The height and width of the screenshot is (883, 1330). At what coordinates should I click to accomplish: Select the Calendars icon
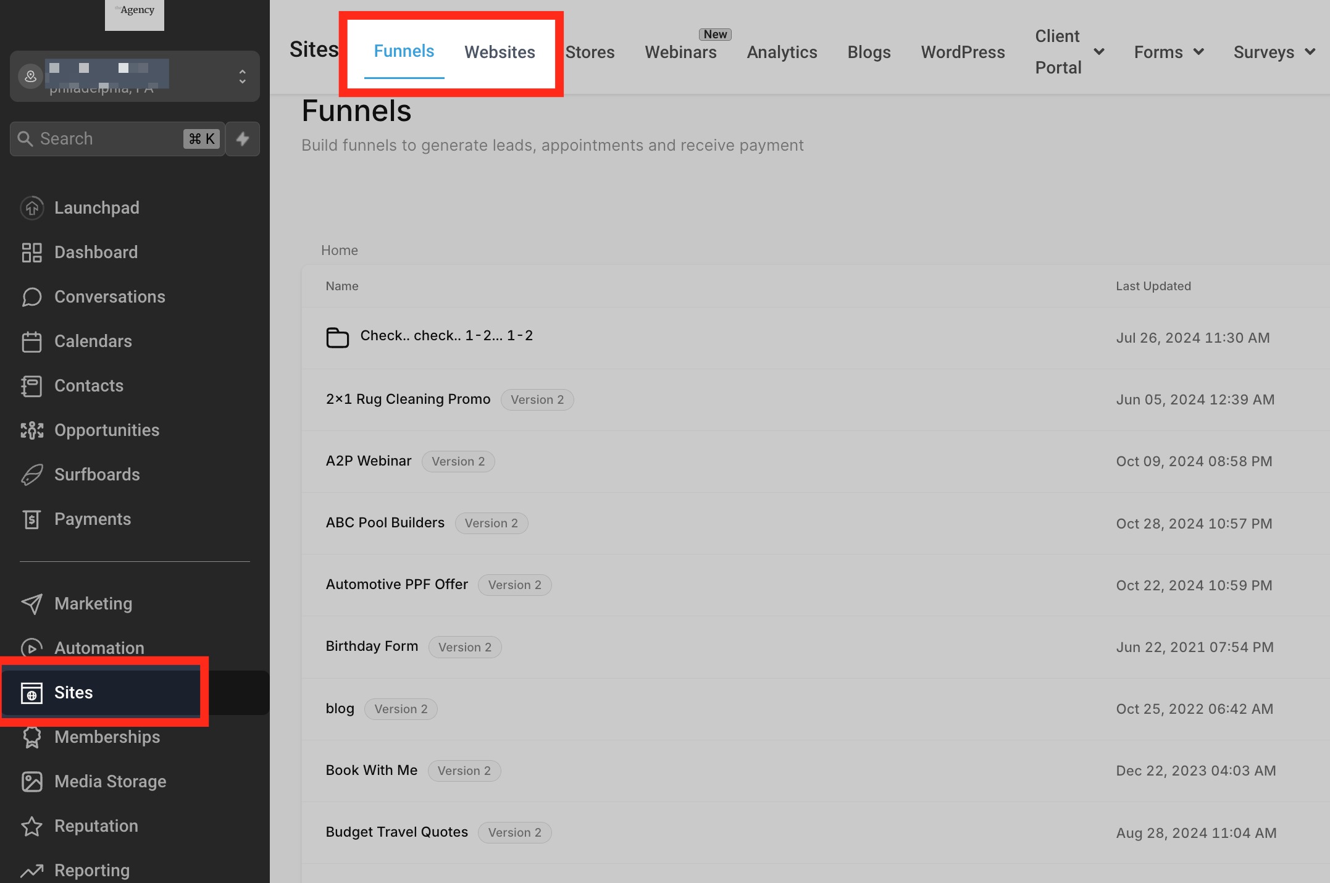32,341
